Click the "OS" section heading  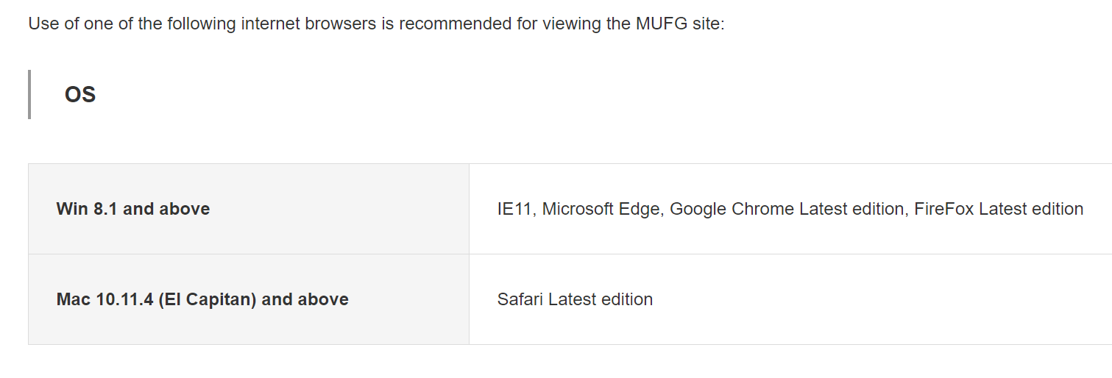pyautogui.click(x=80, y=95)
